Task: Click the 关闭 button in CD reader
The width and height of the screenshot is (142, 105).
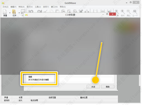Action: [x=93, y=87]
